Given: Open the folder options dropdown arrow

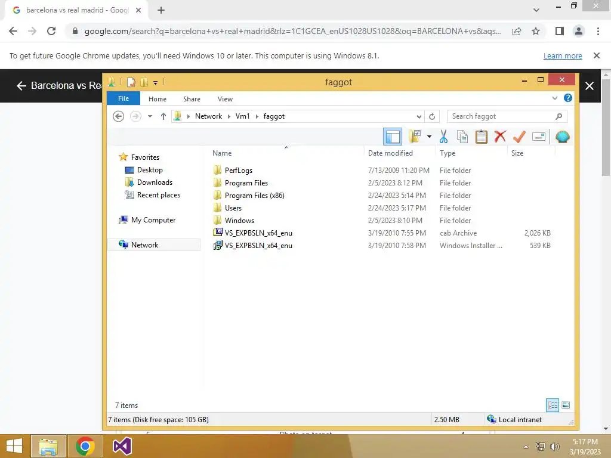Looking at the screenshot, I should tap(429, 137).
